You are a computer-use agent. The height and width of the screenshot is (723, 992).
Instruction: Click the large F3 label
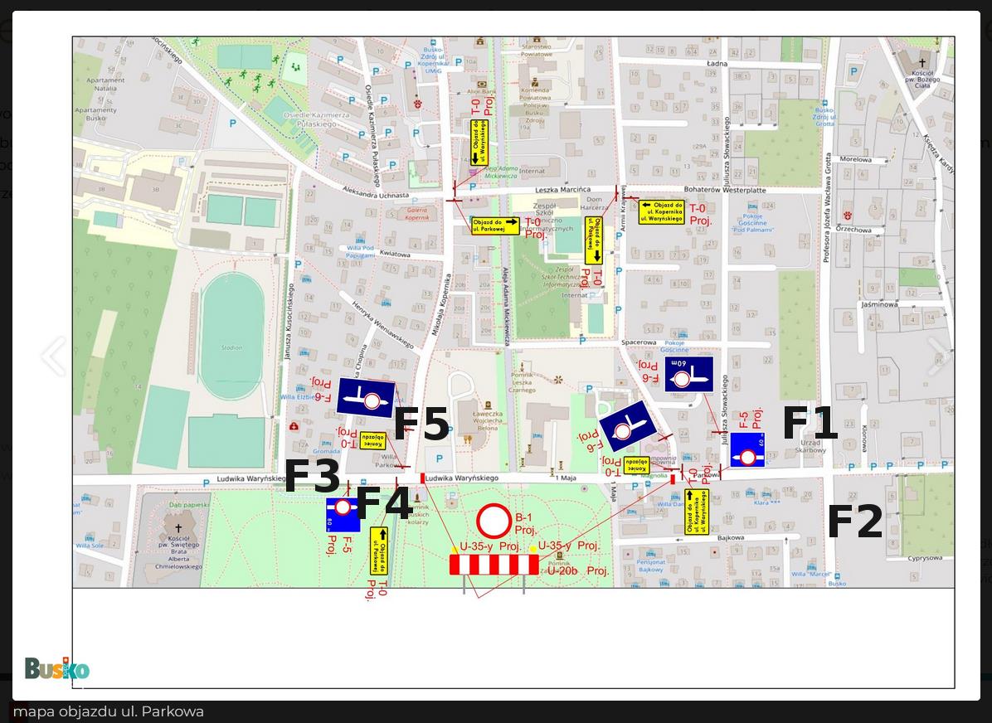pos(312,477)
